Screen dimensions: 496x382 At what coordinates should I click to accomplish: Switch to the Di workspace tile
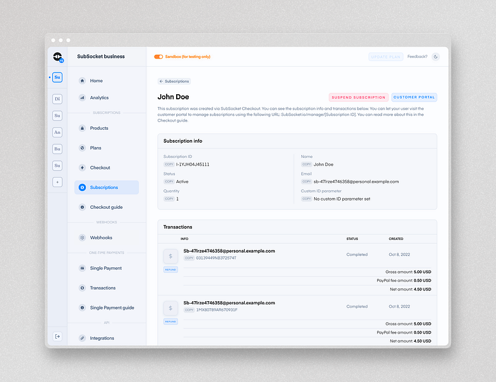coord(57,99)
